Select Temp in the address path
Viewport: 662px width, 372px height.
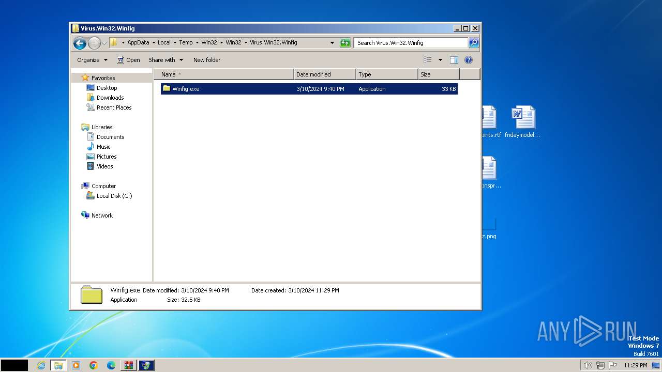tap(186, 42)
